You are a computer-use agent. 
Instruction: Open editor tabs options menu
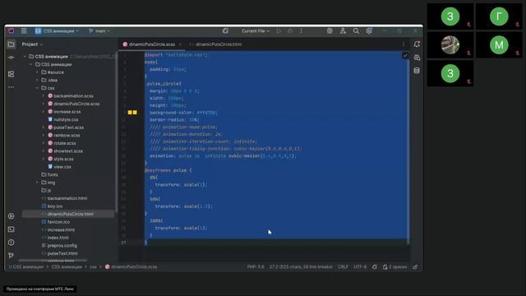pyautogui.click(x=404, y=44)
